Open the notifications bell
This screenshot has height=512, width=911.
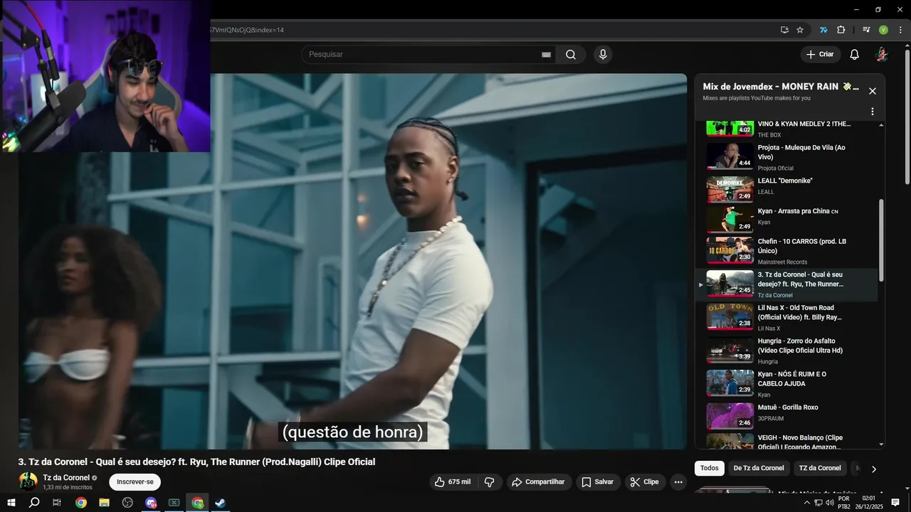pos(855,55)
